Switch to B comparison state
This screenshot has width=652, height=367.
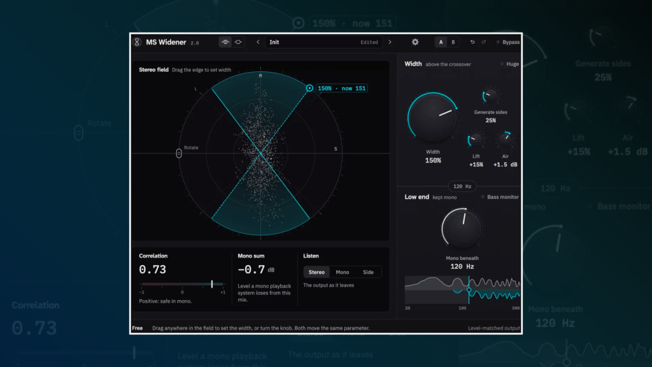tap(453, 42)
